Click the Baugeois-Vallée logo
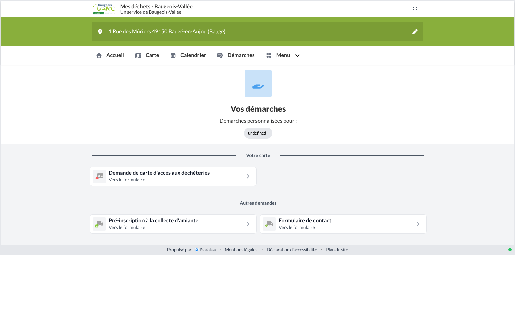Viewport: 515px width, 322px height. coord(104,9)
